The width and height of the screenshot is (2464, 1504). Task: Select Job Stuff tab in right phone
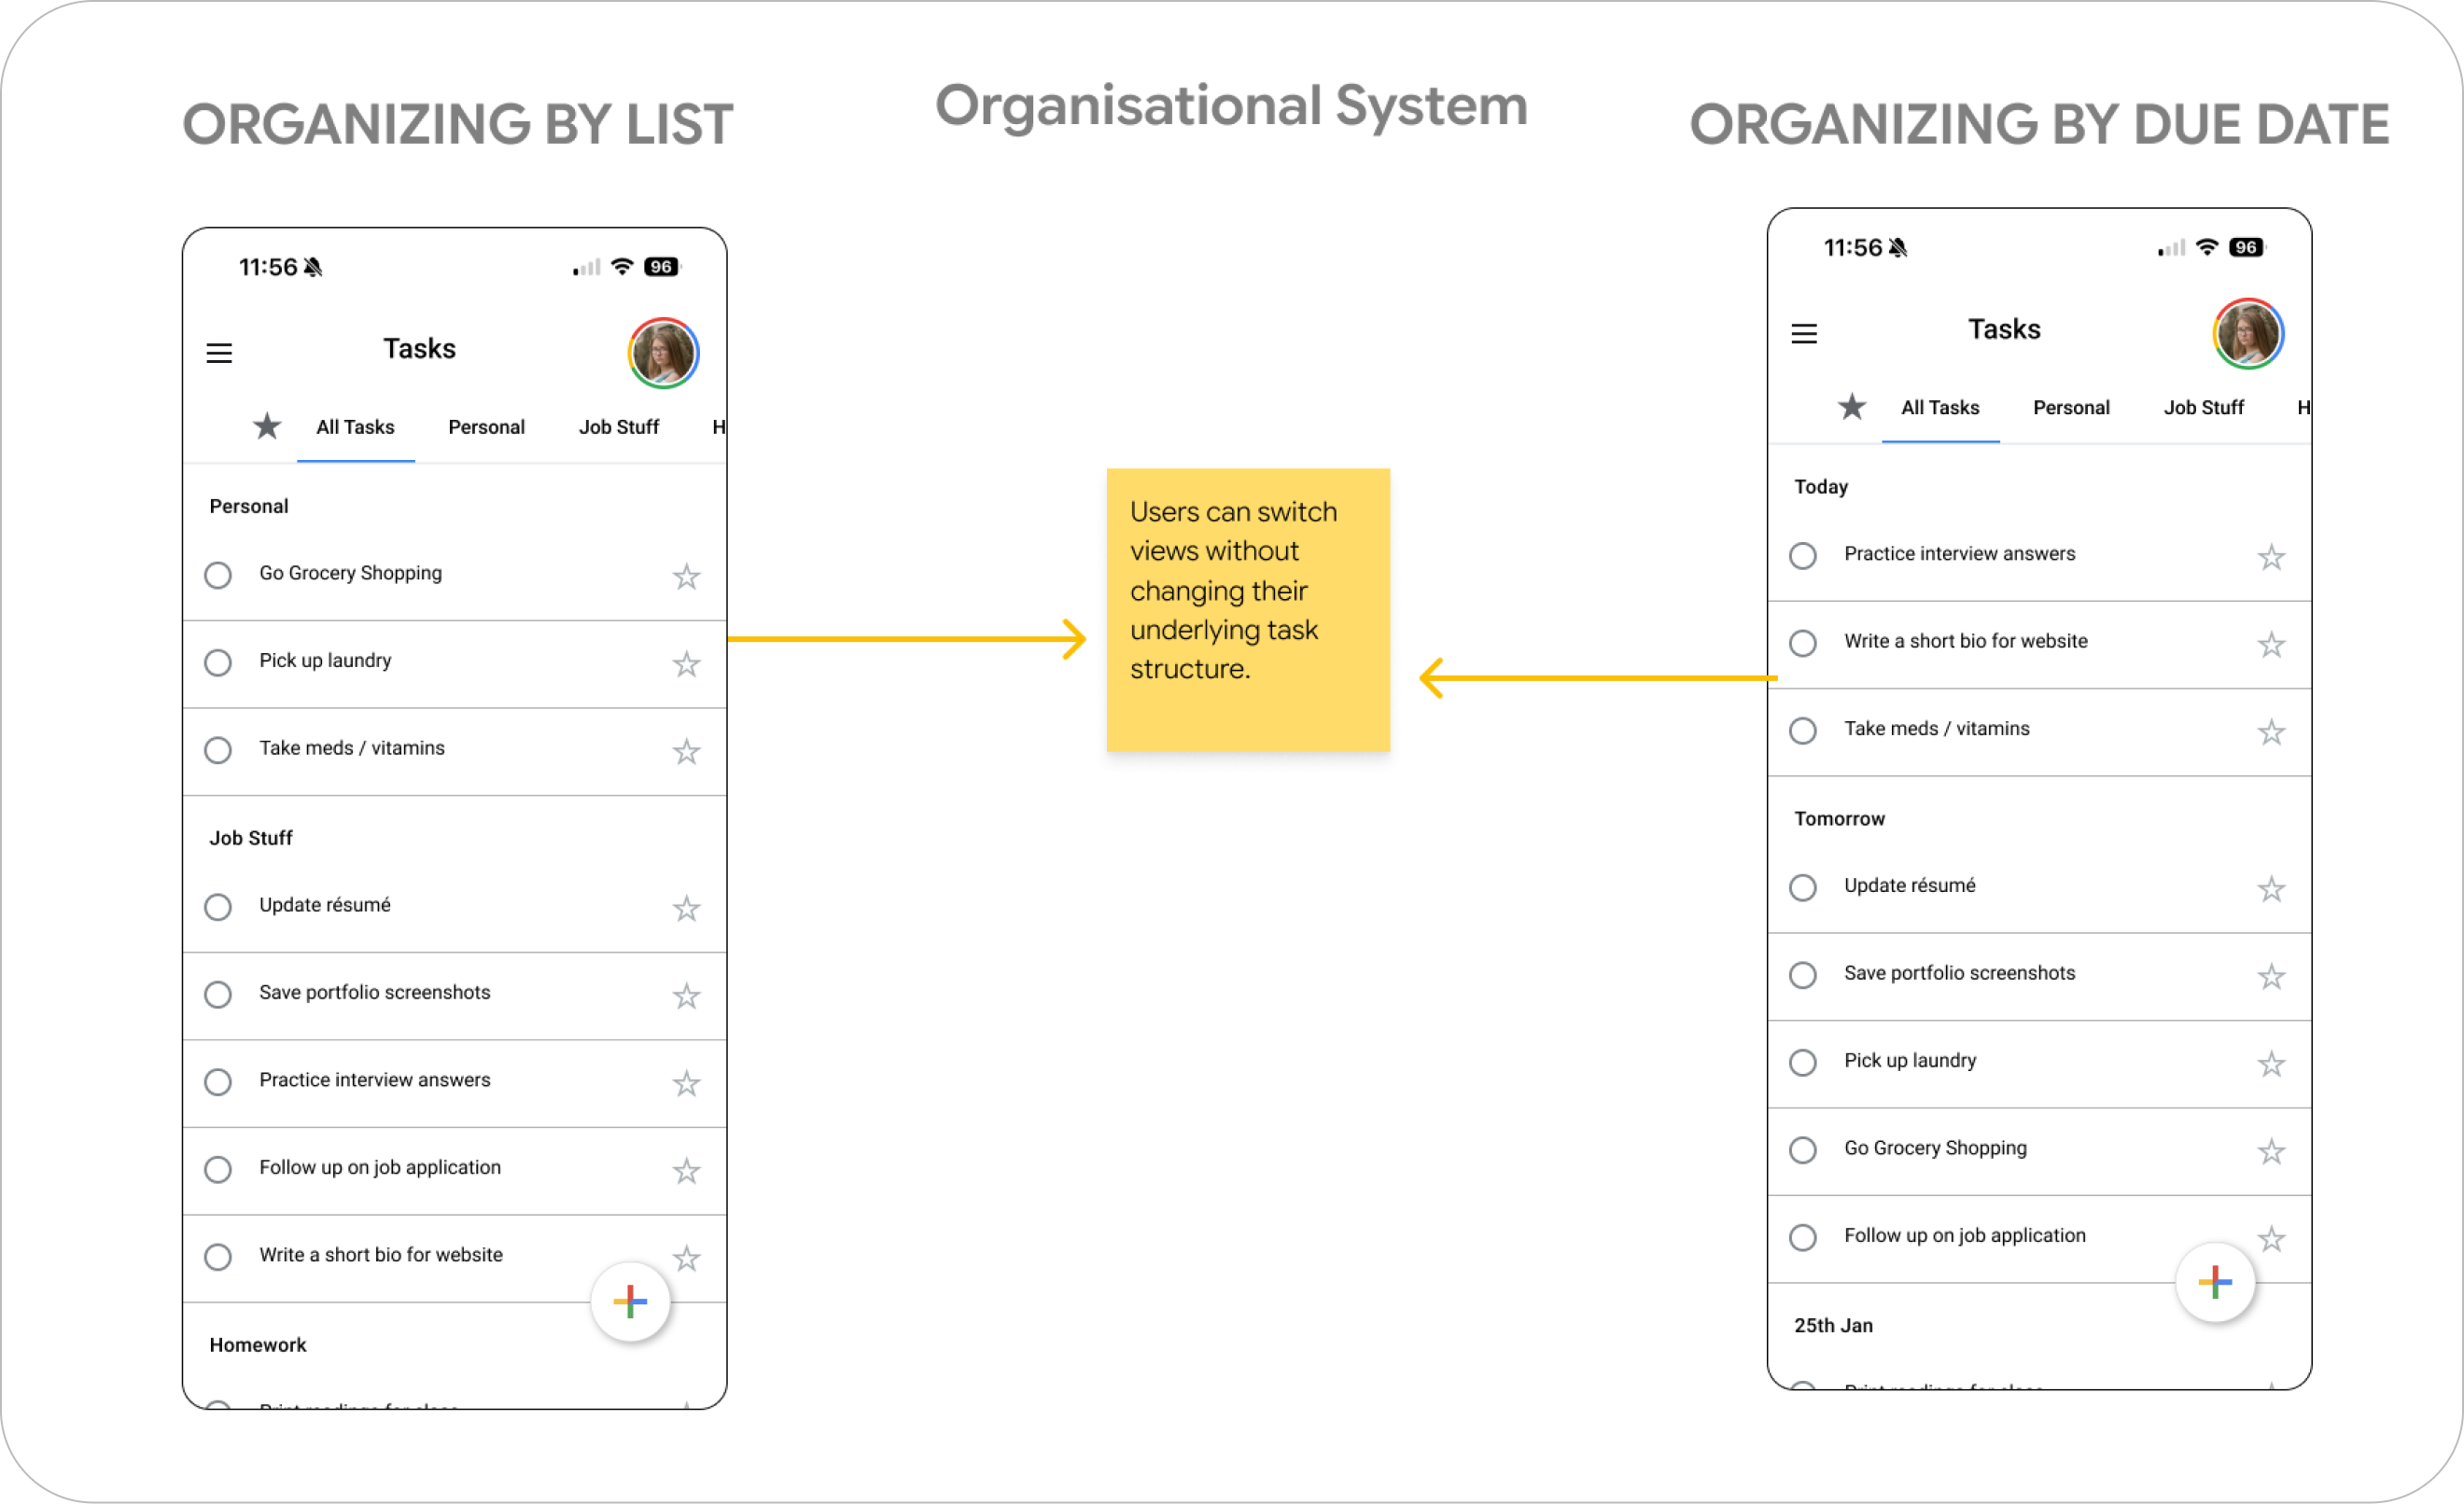point(2204,408)
